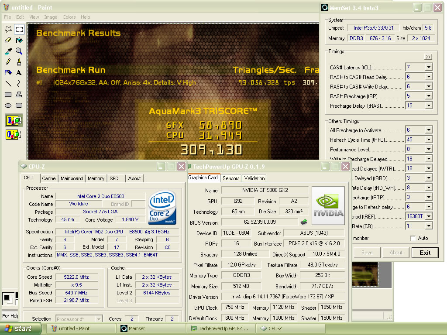This screenshot has height=335, width=447.
Task: Click the GPU-Z Name field NVIDIA GF 9800 GX2
Action: (265, 190)
